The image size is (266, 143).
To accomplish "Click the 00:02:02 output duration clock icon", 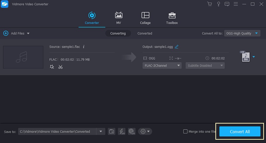I will pyautogui.click(x=207, y=58).
